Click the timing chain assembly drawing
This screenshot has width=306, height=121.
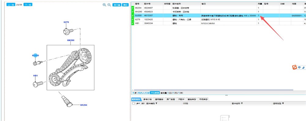tap(70, 68)
